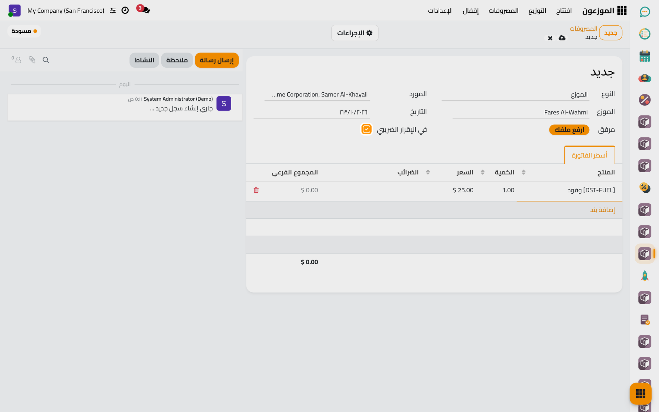This screenshot has height=412, width=659.
Task: Click the إضافة بند add line link
Action: click(602, 210)
